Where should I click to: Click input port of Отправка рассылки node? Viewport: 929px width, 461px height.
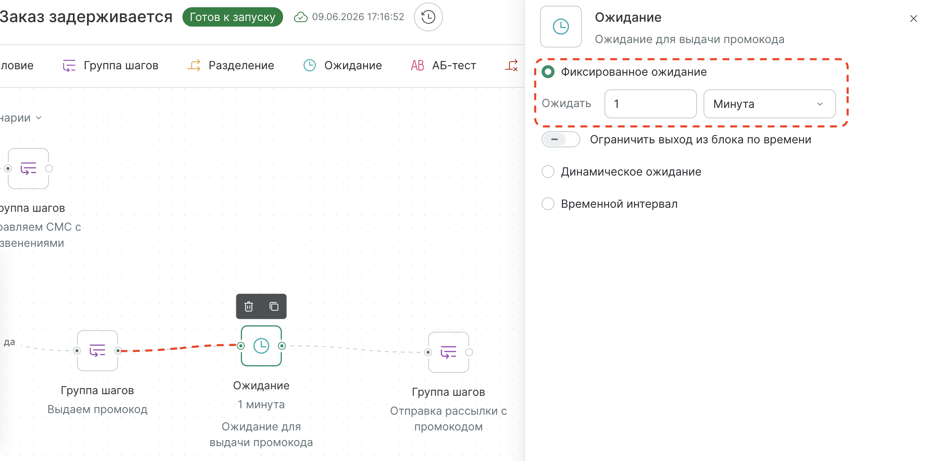[x=428, y=352]
